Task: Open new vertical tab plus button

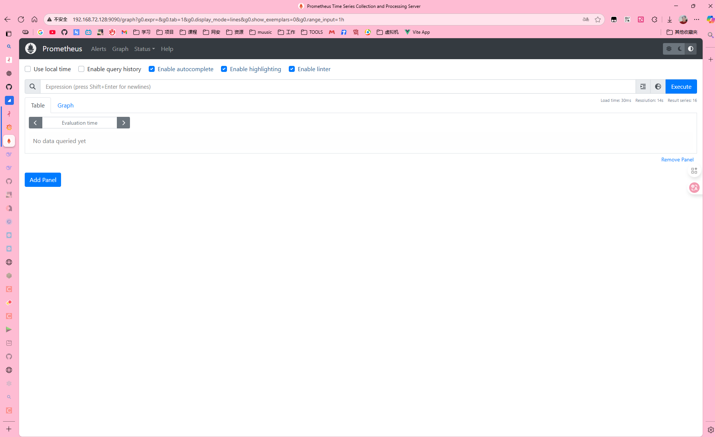Action: click(9, 429)
